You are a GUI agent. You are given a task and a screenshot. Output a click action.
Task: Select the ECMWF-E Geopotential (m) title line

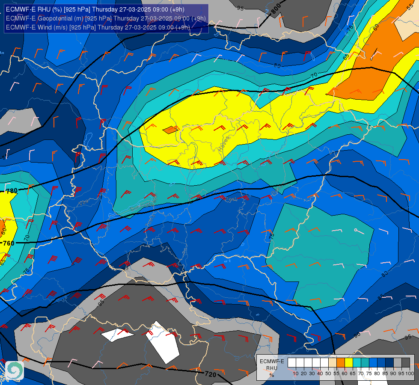106,18
